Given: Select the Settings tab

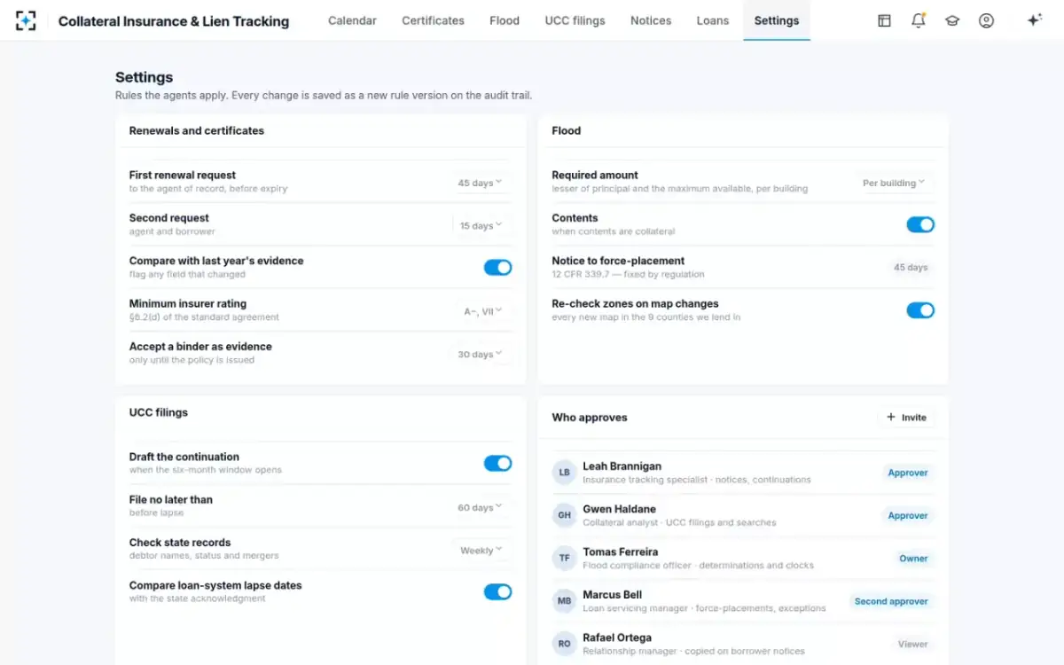Looking at the screenshot, I should point(777,20).
